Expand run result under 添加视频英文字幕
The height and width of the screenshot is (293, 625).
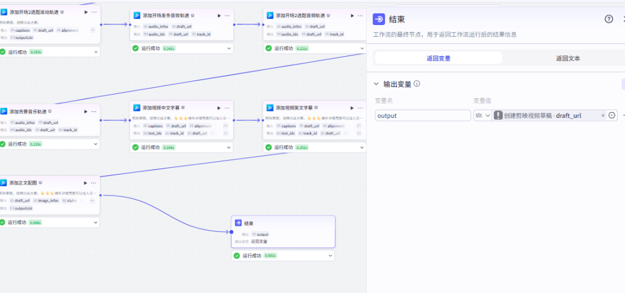(362, 148)
